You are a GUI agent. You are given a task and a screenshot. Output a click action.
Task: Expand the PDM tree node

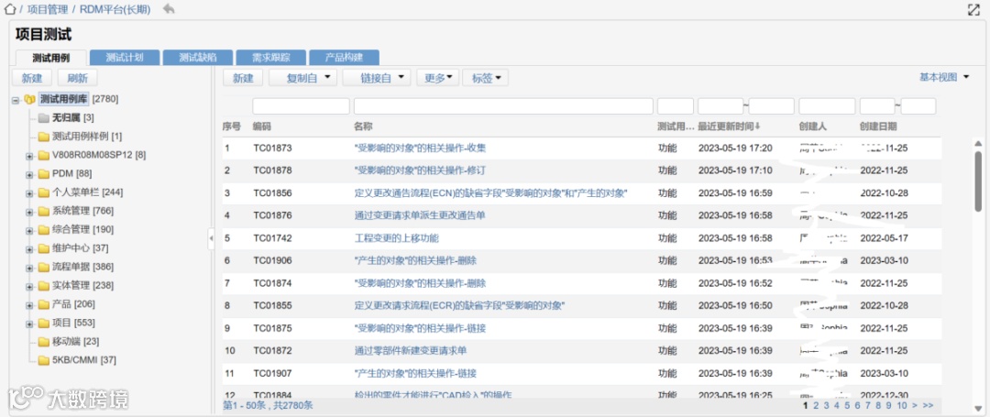(x=29, y=174)
